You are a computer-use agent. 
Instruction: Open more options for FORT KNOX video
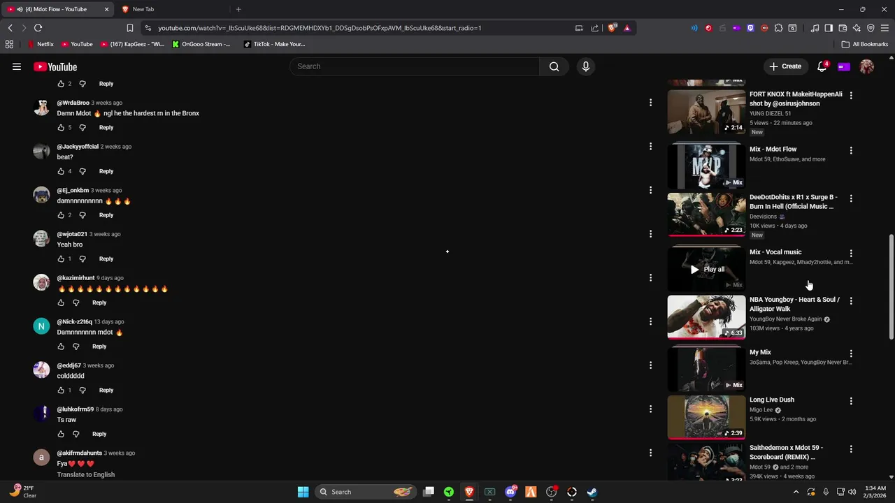(851, 95)
